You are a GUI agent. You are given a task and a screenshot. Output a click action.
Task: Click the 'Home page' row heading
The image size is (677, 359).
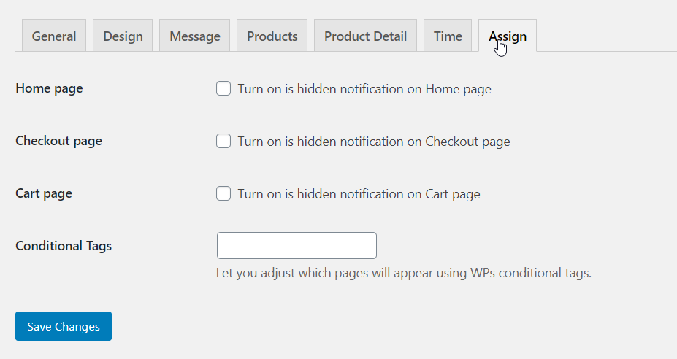coord(49,88)
